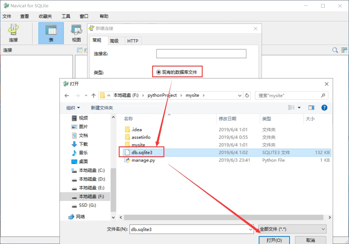Switch to the 常规 tab
The width and height of the screenshot is (349, 244).
97,40
